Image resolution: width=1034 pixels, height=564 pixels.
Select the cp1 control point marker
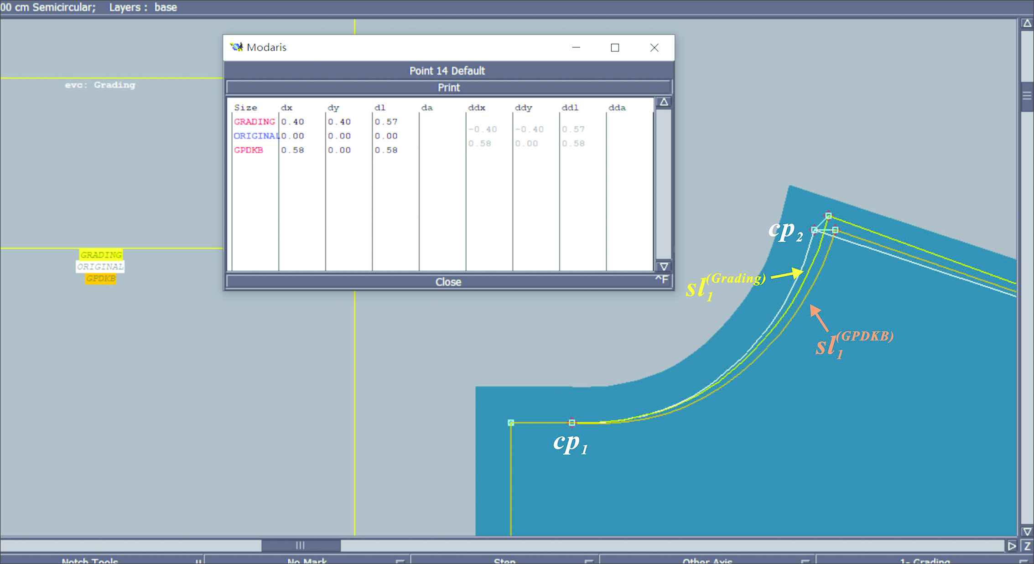tap(572, 423)
